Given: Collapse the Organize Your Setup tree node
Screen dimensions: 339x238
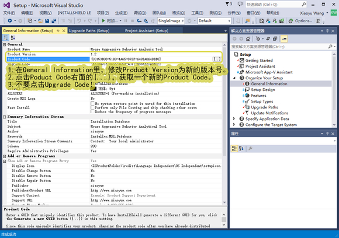Looking at the screenshot, I should point(234,78).
